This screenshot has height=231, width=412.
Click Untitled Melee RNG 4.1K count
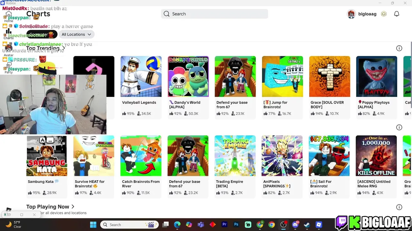pos(378,193)
